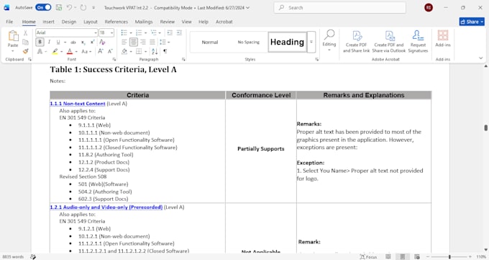Viewport: 489px width, 260px height.
Task: Click the Paste clipboard icon
Action: pyautogui.click(x=13, y=36)
